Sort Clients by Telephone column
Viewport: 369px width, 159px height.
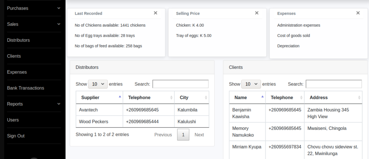click(285, 98)
